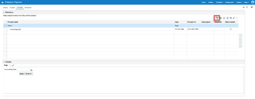The width and height of the screenshot is (255, 99).
Task: Click the Employee Expense title
Action: point(14,2)
